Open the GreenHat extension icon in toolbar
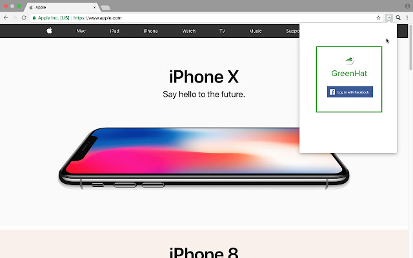Image resolution: width=413 pixels, height=258 pixels. click(388, 18)
